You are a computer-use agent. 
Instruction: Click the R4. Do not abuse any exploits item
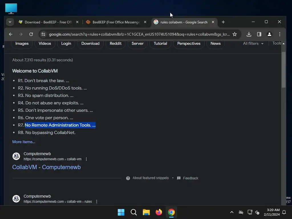pyautogui.click(x=51, y=103)
